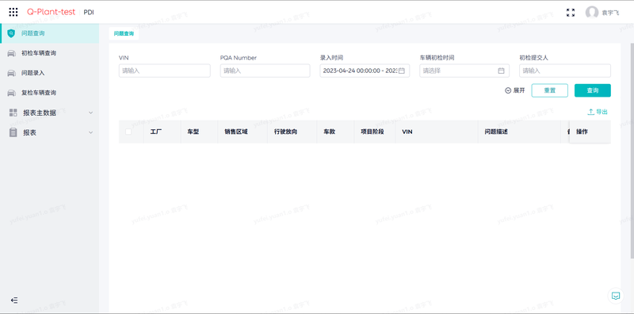Open the 录入时间 date range picker

pos(365,71)
